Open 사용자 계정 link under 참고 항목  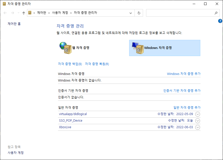(x=16, y=153)
